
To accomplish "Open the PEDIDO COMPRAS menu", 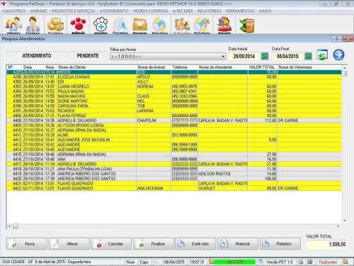I will (x=151, y=11).
